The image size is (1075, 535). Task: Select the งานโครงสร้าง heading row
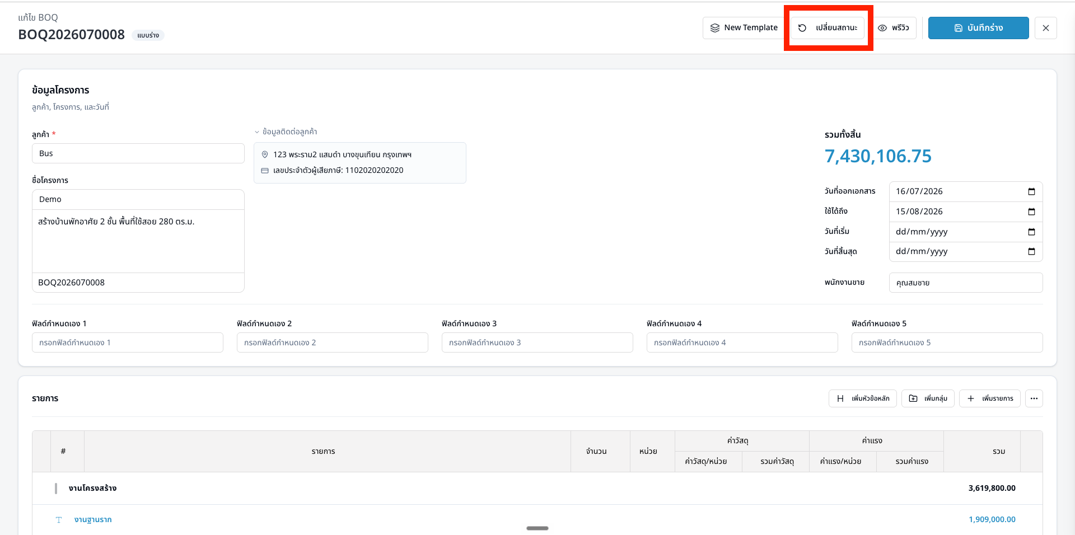click(537, 488)
